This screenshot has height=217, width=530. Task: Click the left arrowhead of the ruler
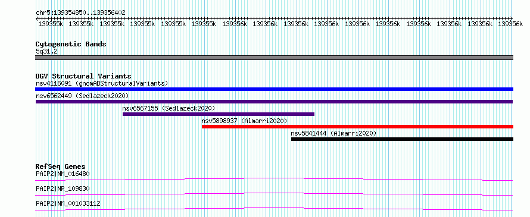37,18
